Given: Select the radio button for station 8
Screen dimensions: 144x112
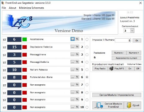Looking at the screenshot, I should pos(87,92).
